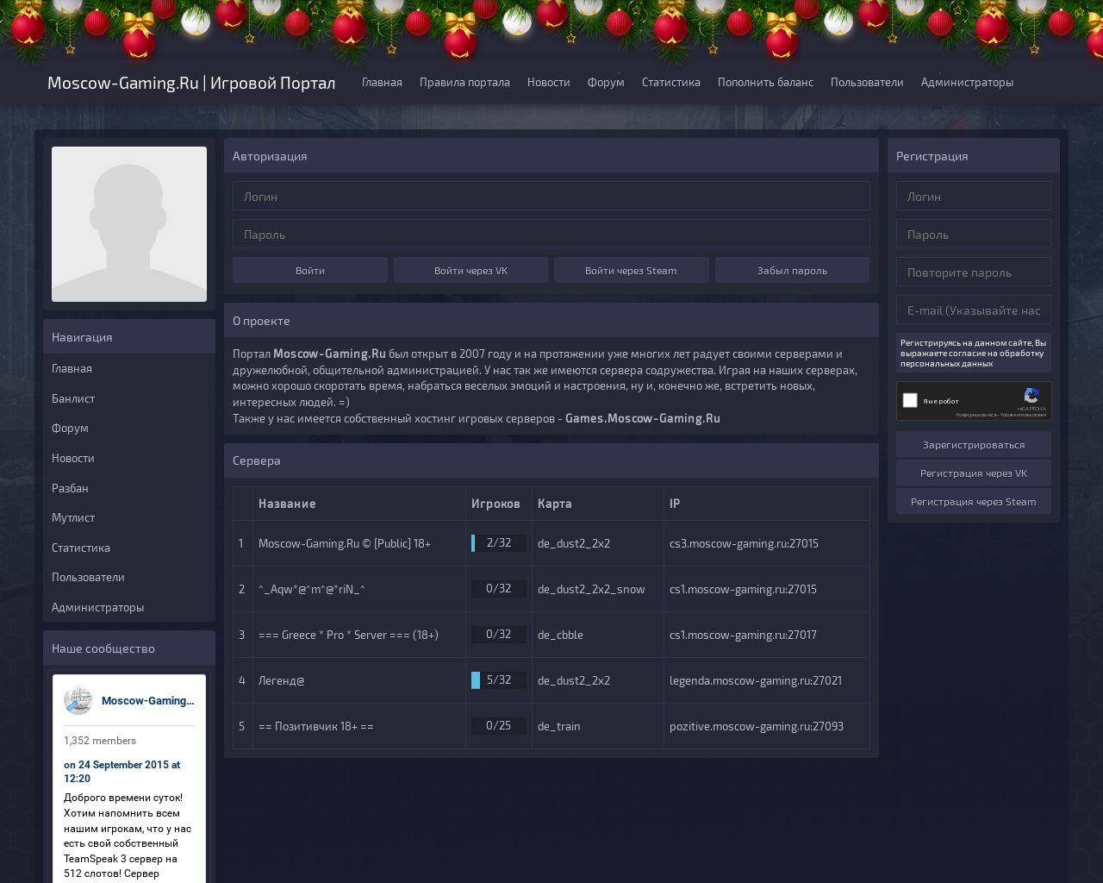Click the 0/25 players bar for Позитивчик
The image size is (1103, 883).
[499, 726]
